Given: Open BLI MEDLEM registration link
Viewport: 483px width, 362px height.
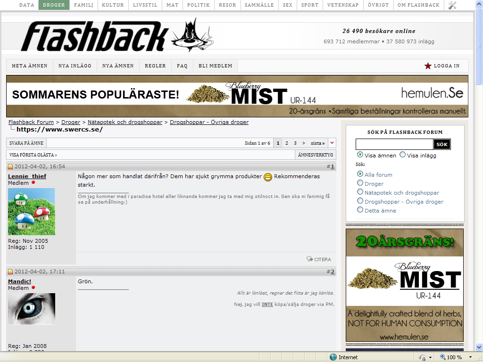Looking at the screenshot, I should tap(215, 66).
